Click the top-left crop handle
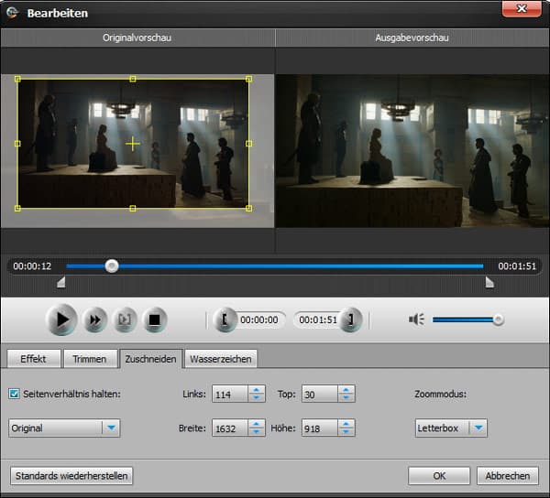Image resolution: width=550 pixels, height=498 pixels. [x=17, y=79]
